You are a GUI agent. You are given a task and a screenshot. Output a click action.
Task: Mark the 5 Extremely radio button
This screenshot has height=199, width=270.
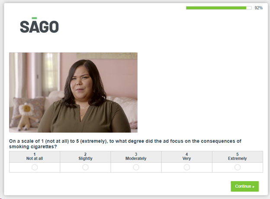(238, 167)
